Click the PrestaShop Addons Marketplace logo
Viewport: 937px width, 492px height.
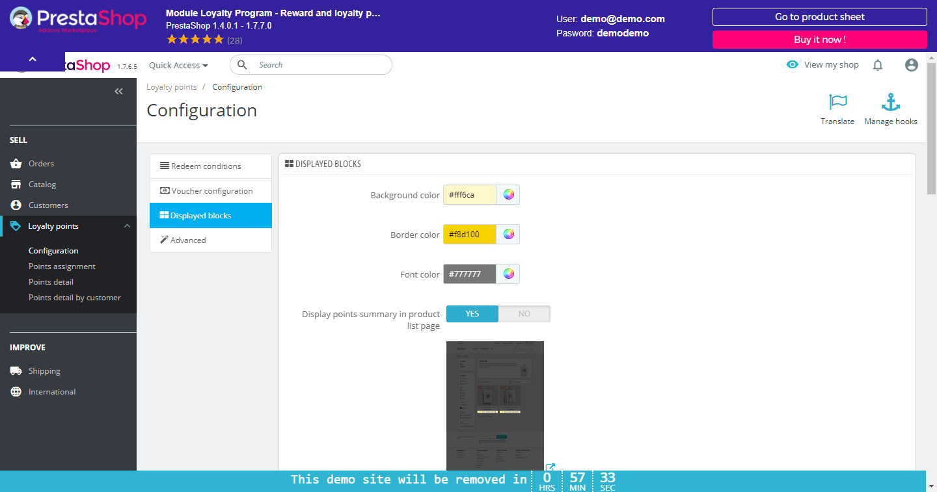[x=78, y=20]
